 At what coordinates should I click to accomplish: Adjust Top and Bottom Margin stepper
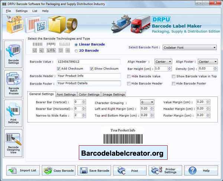(x=152, y=115)
